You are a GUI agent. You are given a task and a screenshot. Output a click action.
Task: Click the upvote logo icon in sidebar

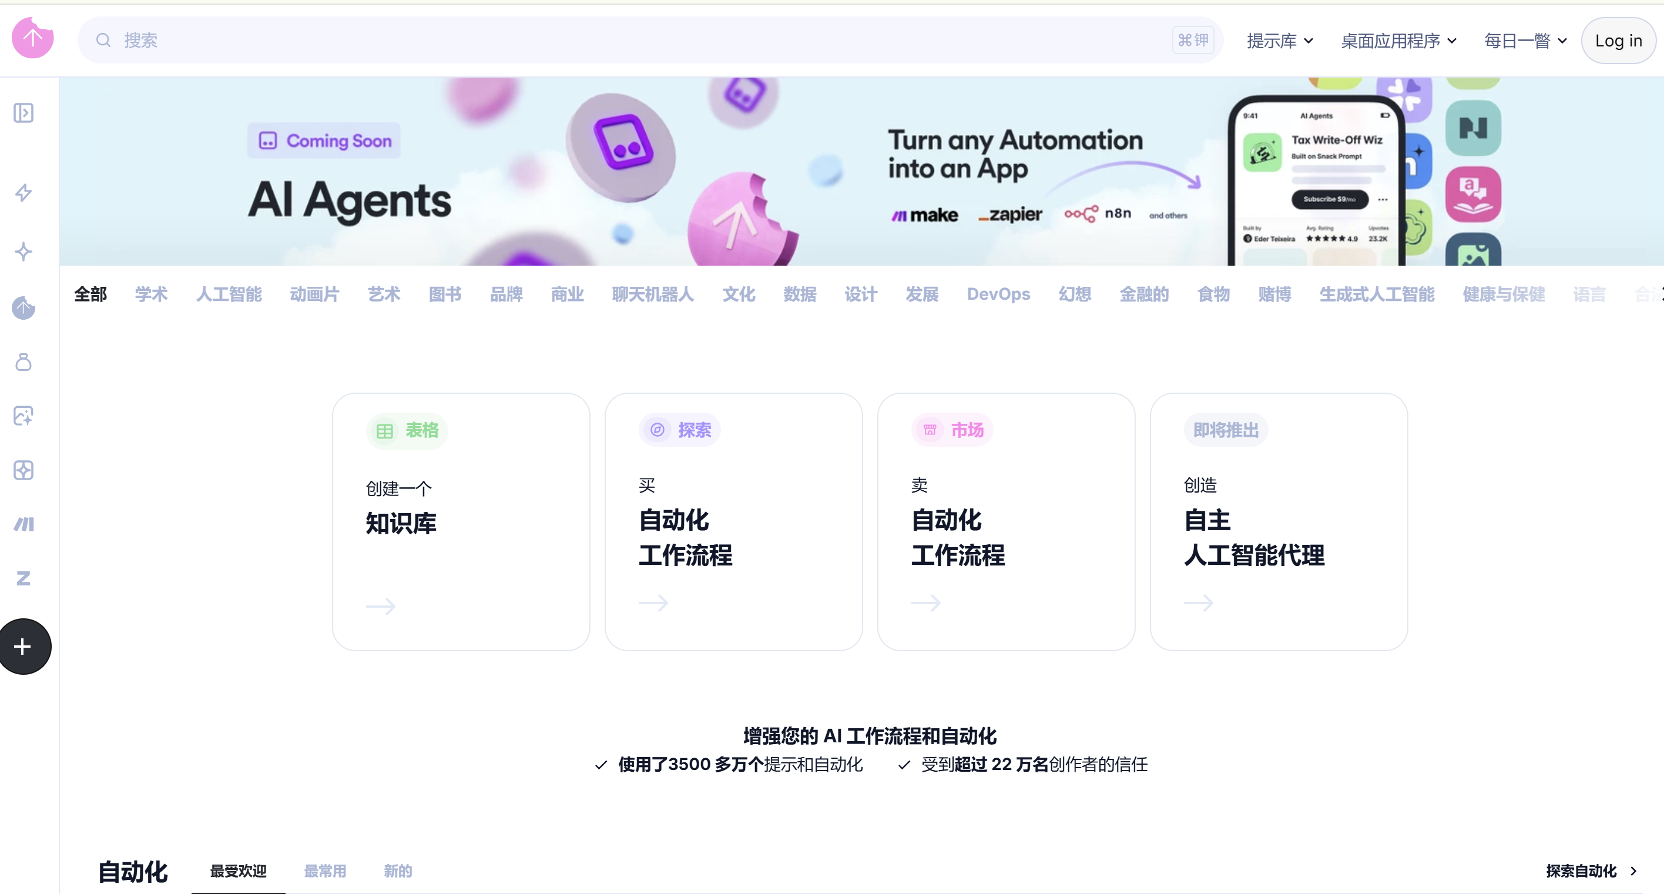(24, 308)
